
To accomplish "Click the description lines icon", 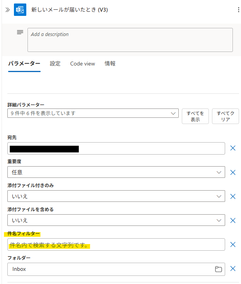I will (x=20, y=32).
